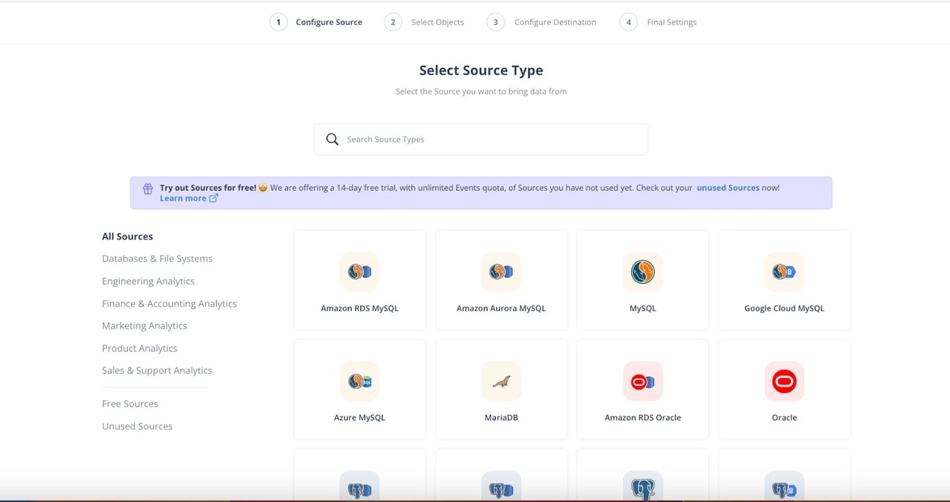The image size is (950, 502).
Task: Filter by Databases & File Systems
Action: click(157, 259)
